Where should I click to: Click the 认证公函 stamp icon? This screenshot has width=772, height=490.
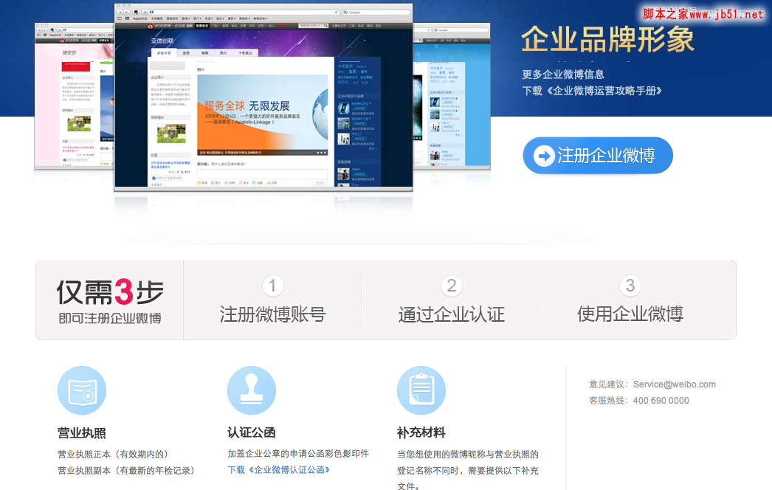pos(252,390)
